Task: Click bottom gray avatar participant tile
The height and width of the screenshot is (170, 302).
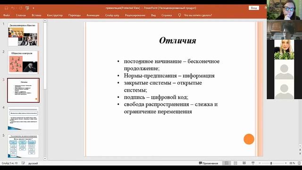Action: click(284, 89)
